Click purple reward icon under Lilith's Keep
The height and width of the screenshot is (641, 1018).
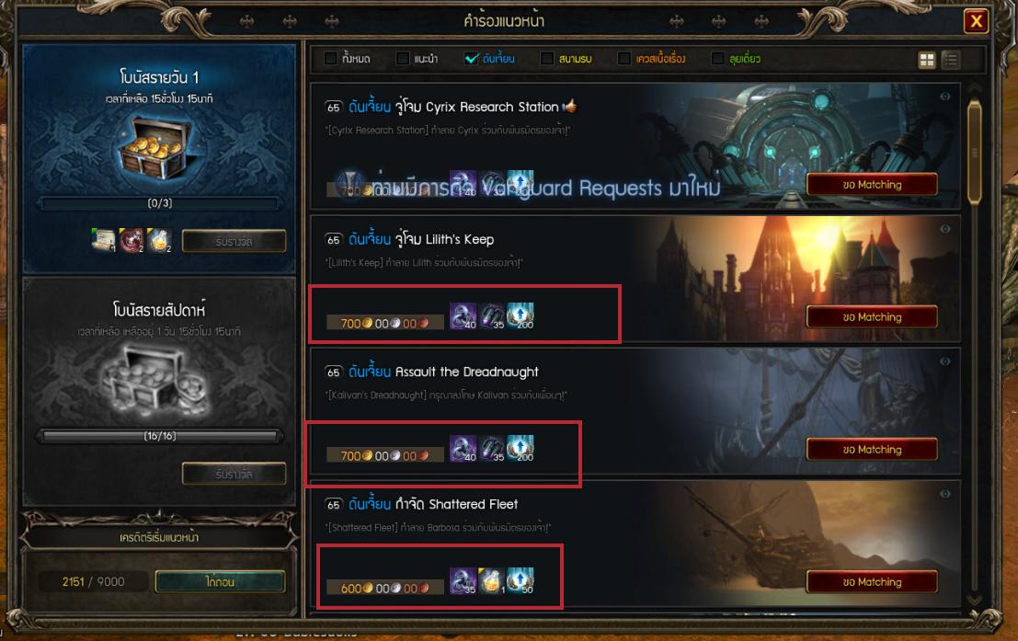click(463, 316)
